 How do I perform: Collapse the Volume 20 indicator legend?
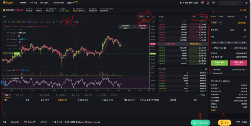4,70
